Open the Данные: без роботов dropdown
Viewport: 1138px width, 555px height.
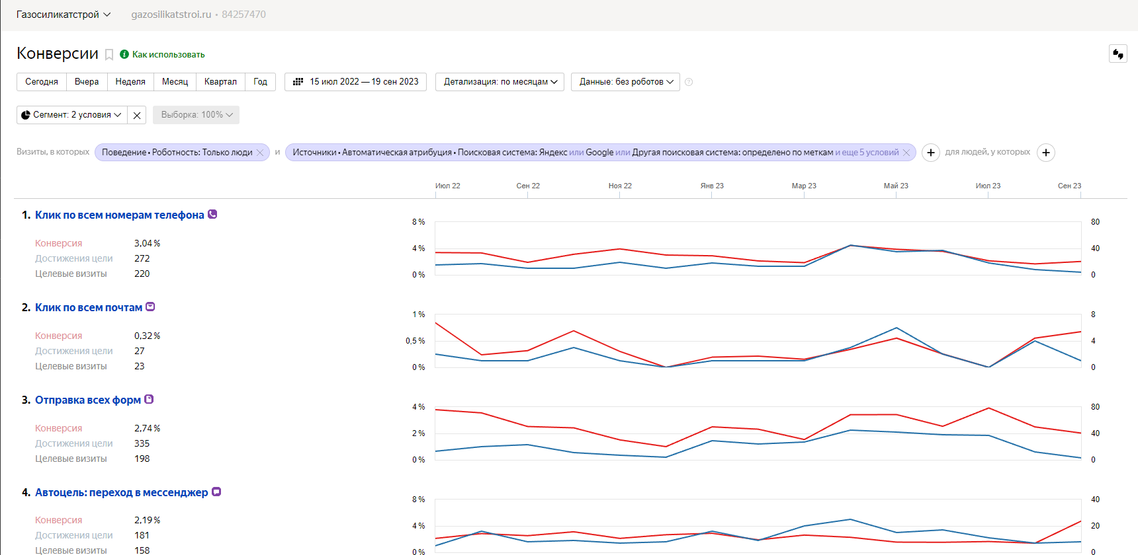(x=625, y=82)
